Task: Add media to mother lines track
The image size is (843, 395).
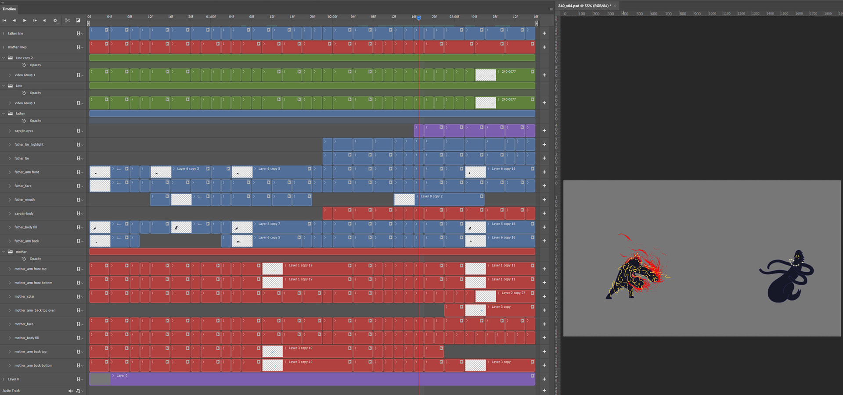Action: click(544, 47)
